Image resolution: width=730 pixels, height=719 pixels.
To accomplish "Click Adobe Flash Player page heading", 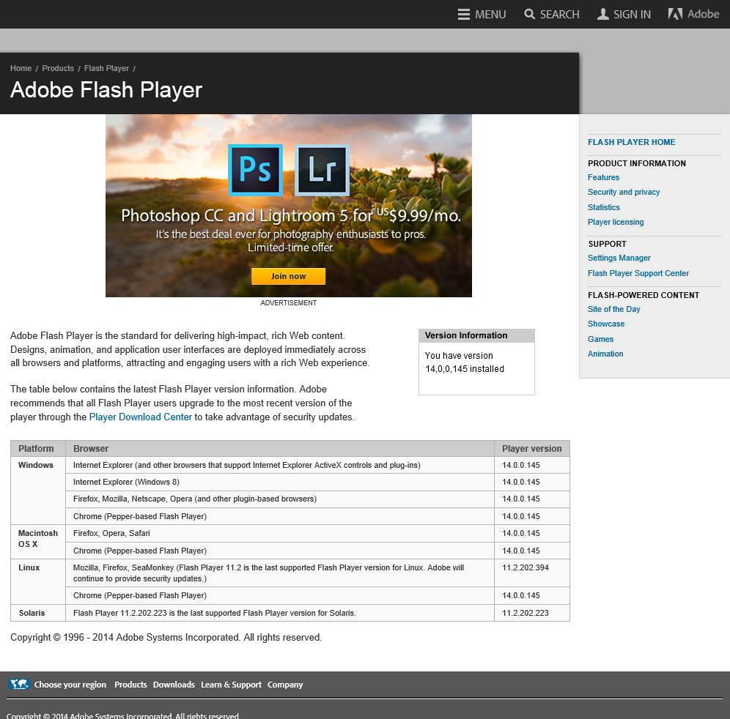I will click(x=106, y=90).
